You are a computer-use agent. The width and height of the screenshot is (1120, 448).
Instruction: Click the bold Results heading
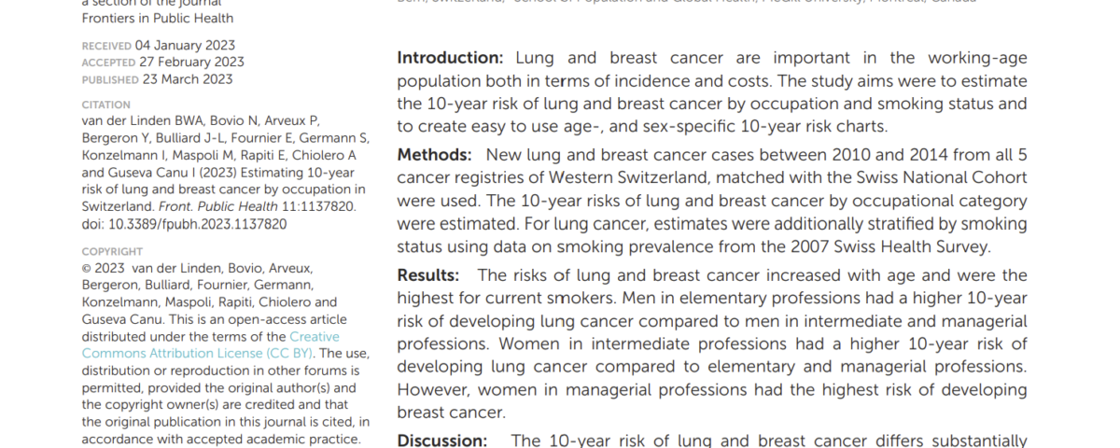[428, 275]
